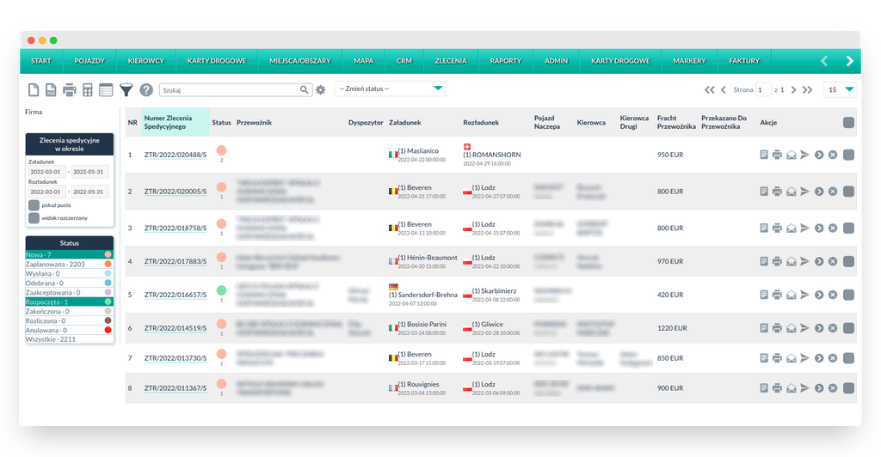
Task: Open search settings gear icon
Action: point(320,89)
